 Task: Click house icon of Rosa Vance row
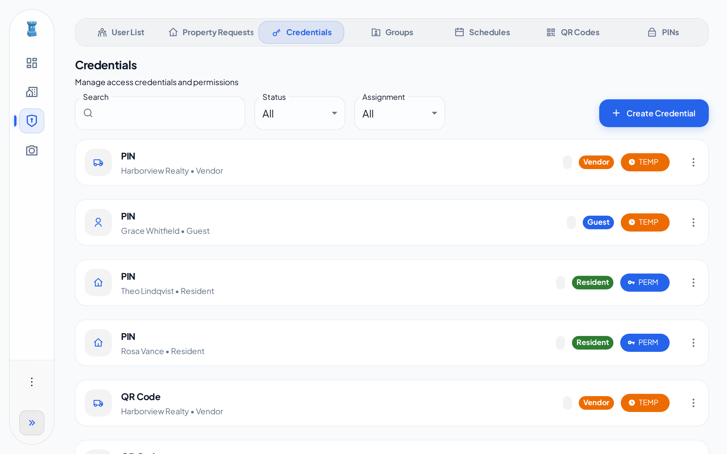tap(98, 342)
